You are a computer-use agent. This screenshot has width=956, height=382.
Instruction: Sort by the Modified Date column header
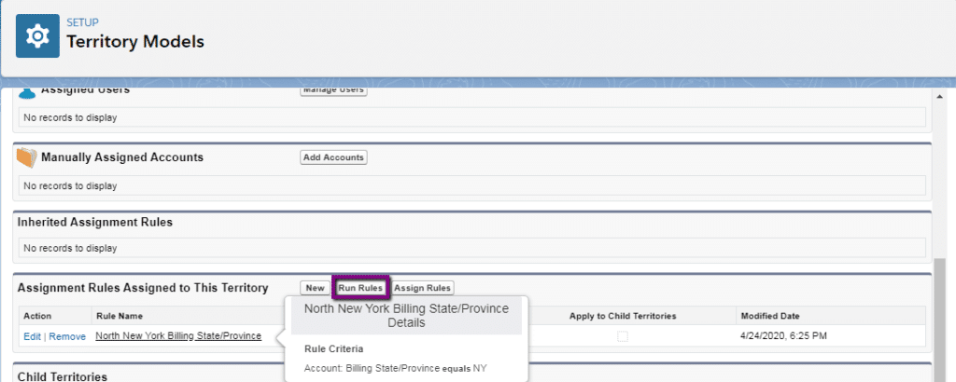tap(769, 315)
